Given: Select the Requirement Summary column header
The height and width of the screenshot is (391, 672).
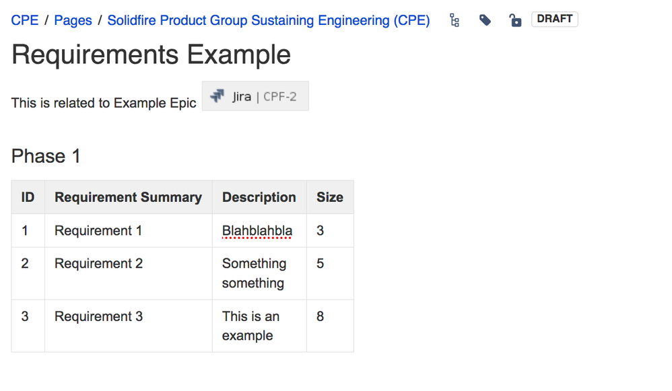Looking at the screenshot, I should (128, 197).
